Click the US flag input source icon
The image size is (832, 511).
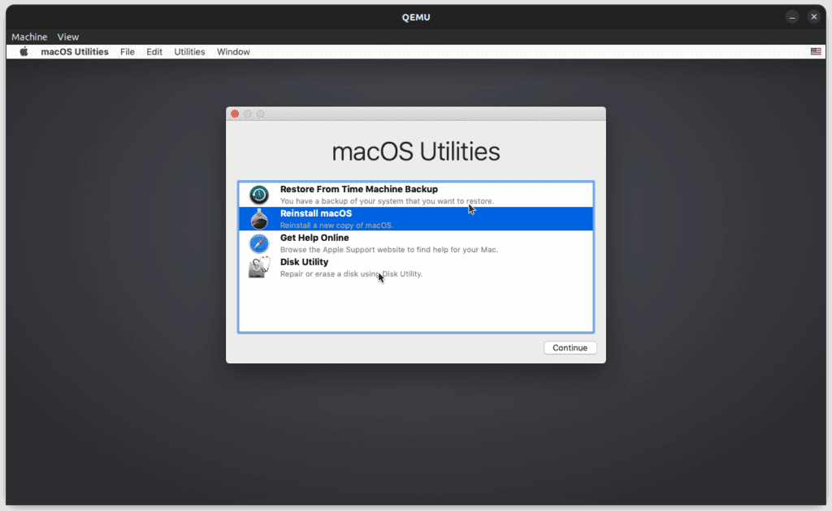pos(816,51)
